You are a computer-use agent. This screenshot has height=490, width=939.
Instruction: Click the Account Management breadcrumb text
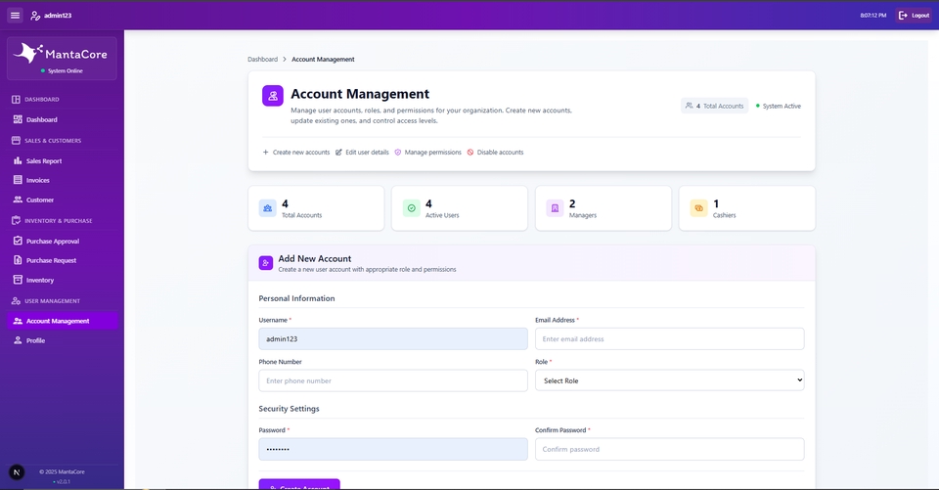tap(323, 60)
